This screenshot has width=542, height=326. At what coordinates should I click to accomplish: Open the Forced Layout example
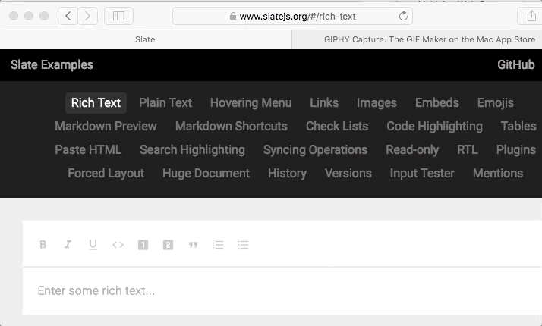pyautogui.click(x=106, y=173)
